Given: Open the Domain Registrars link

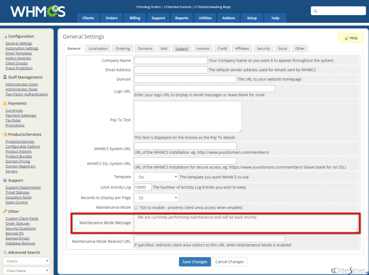Looking at the screenshot, I should click(x=21, y=166).
